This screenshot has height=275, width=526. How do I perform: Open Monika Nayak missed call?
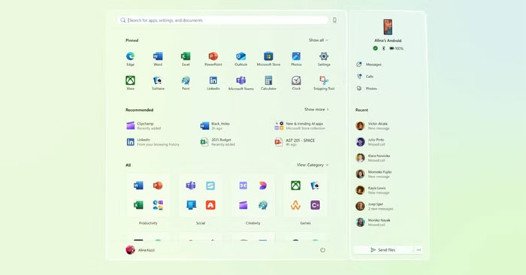tap(373, 222)
